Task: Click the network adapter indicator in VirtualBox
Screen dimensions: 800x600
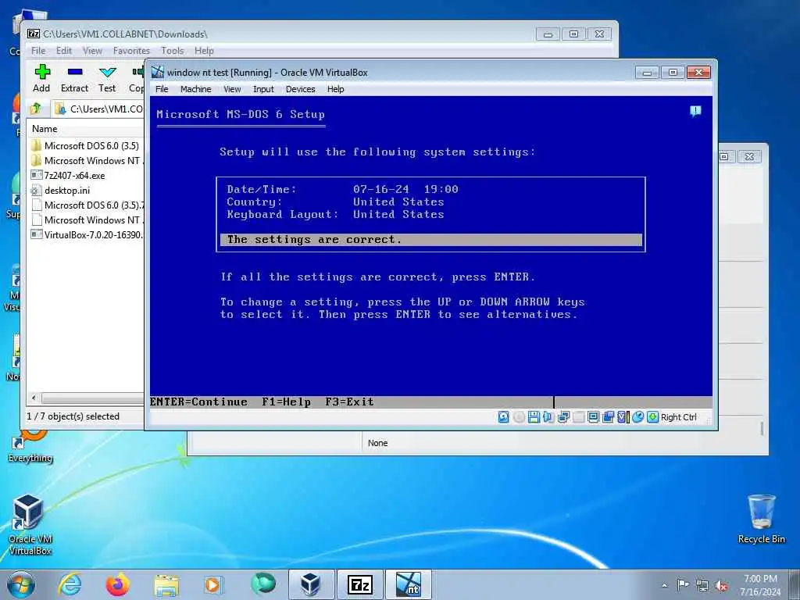Action: [x=563, y=417]
